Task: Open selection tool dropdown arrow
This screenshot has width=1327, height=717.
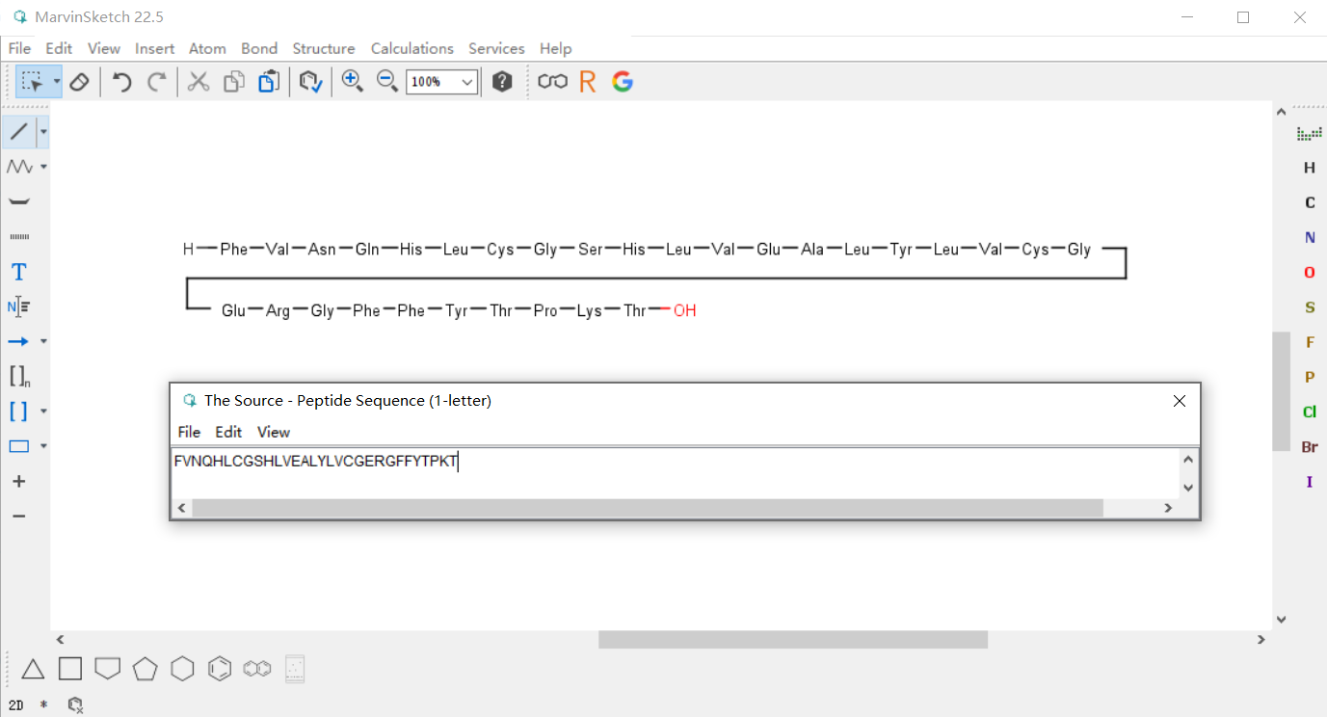Action: pyautogui.click(x=57, y=82)
